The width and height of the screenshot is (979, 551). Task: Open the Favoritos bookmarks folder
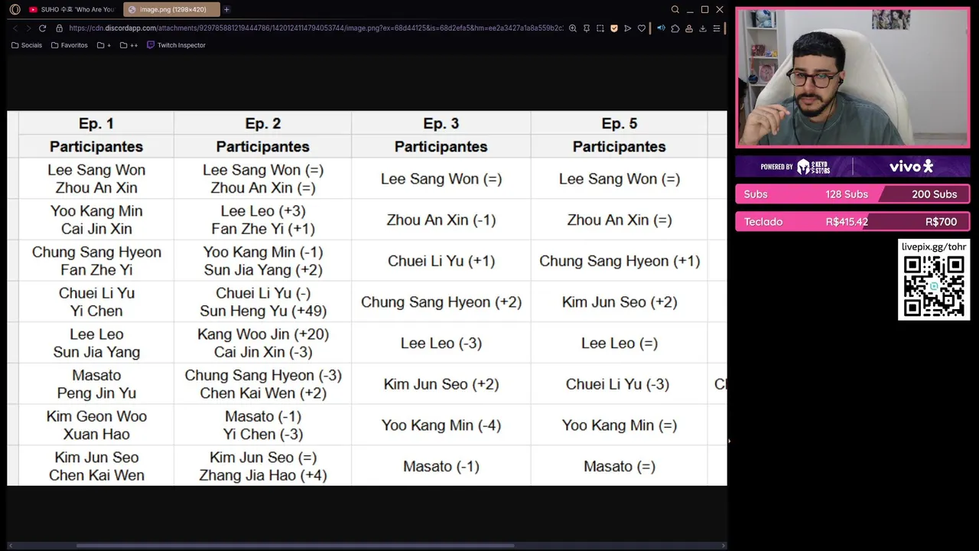[69, 45]
